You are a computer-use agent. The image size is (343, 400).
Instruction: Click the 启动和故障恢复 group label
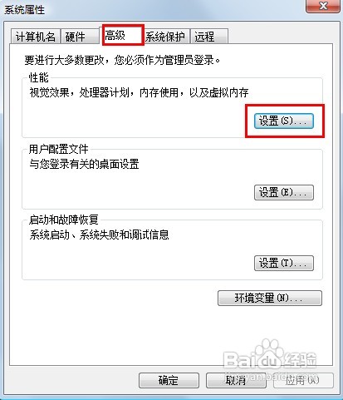point(64,220)
